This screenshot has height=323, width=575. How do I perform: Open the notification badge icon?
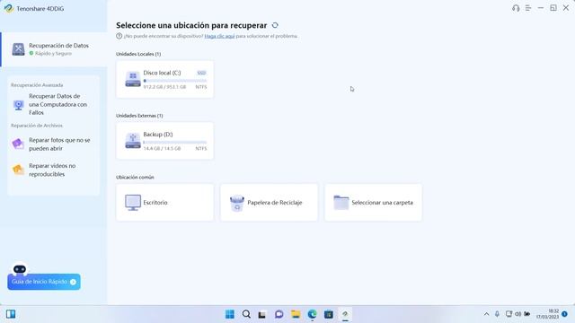pos(565,314)
